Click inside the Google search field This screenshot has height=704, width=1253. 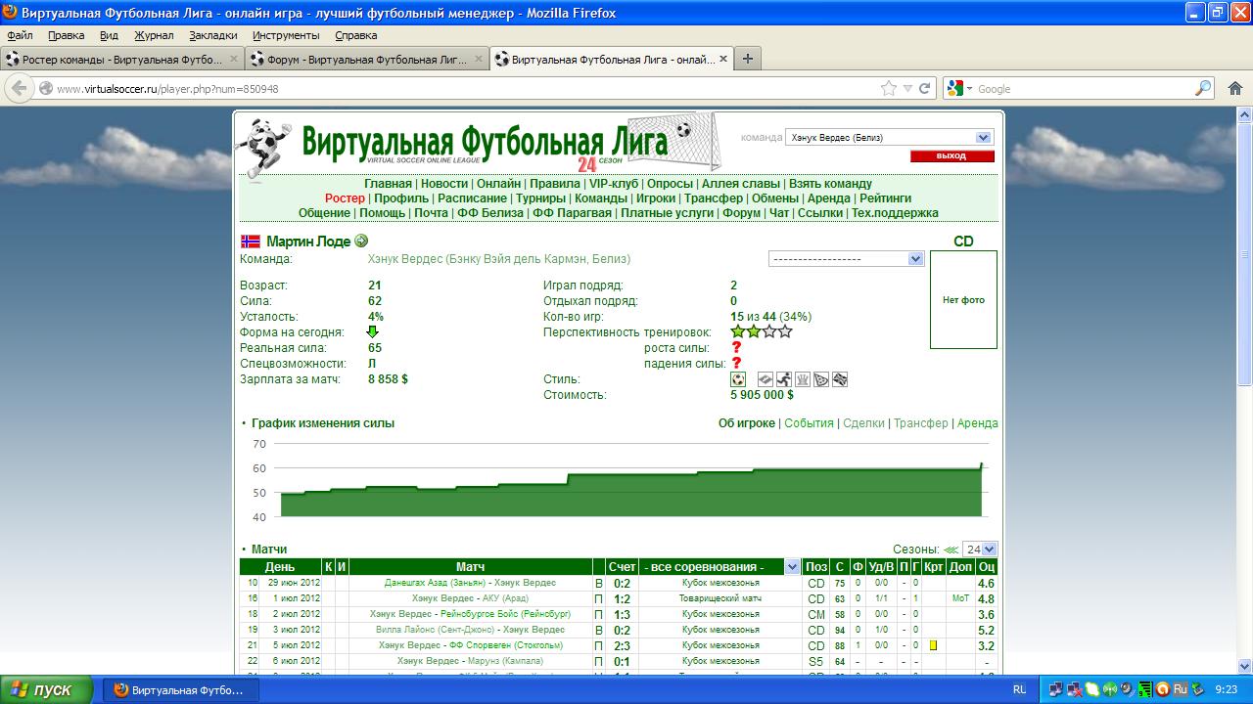[1084, 88]
